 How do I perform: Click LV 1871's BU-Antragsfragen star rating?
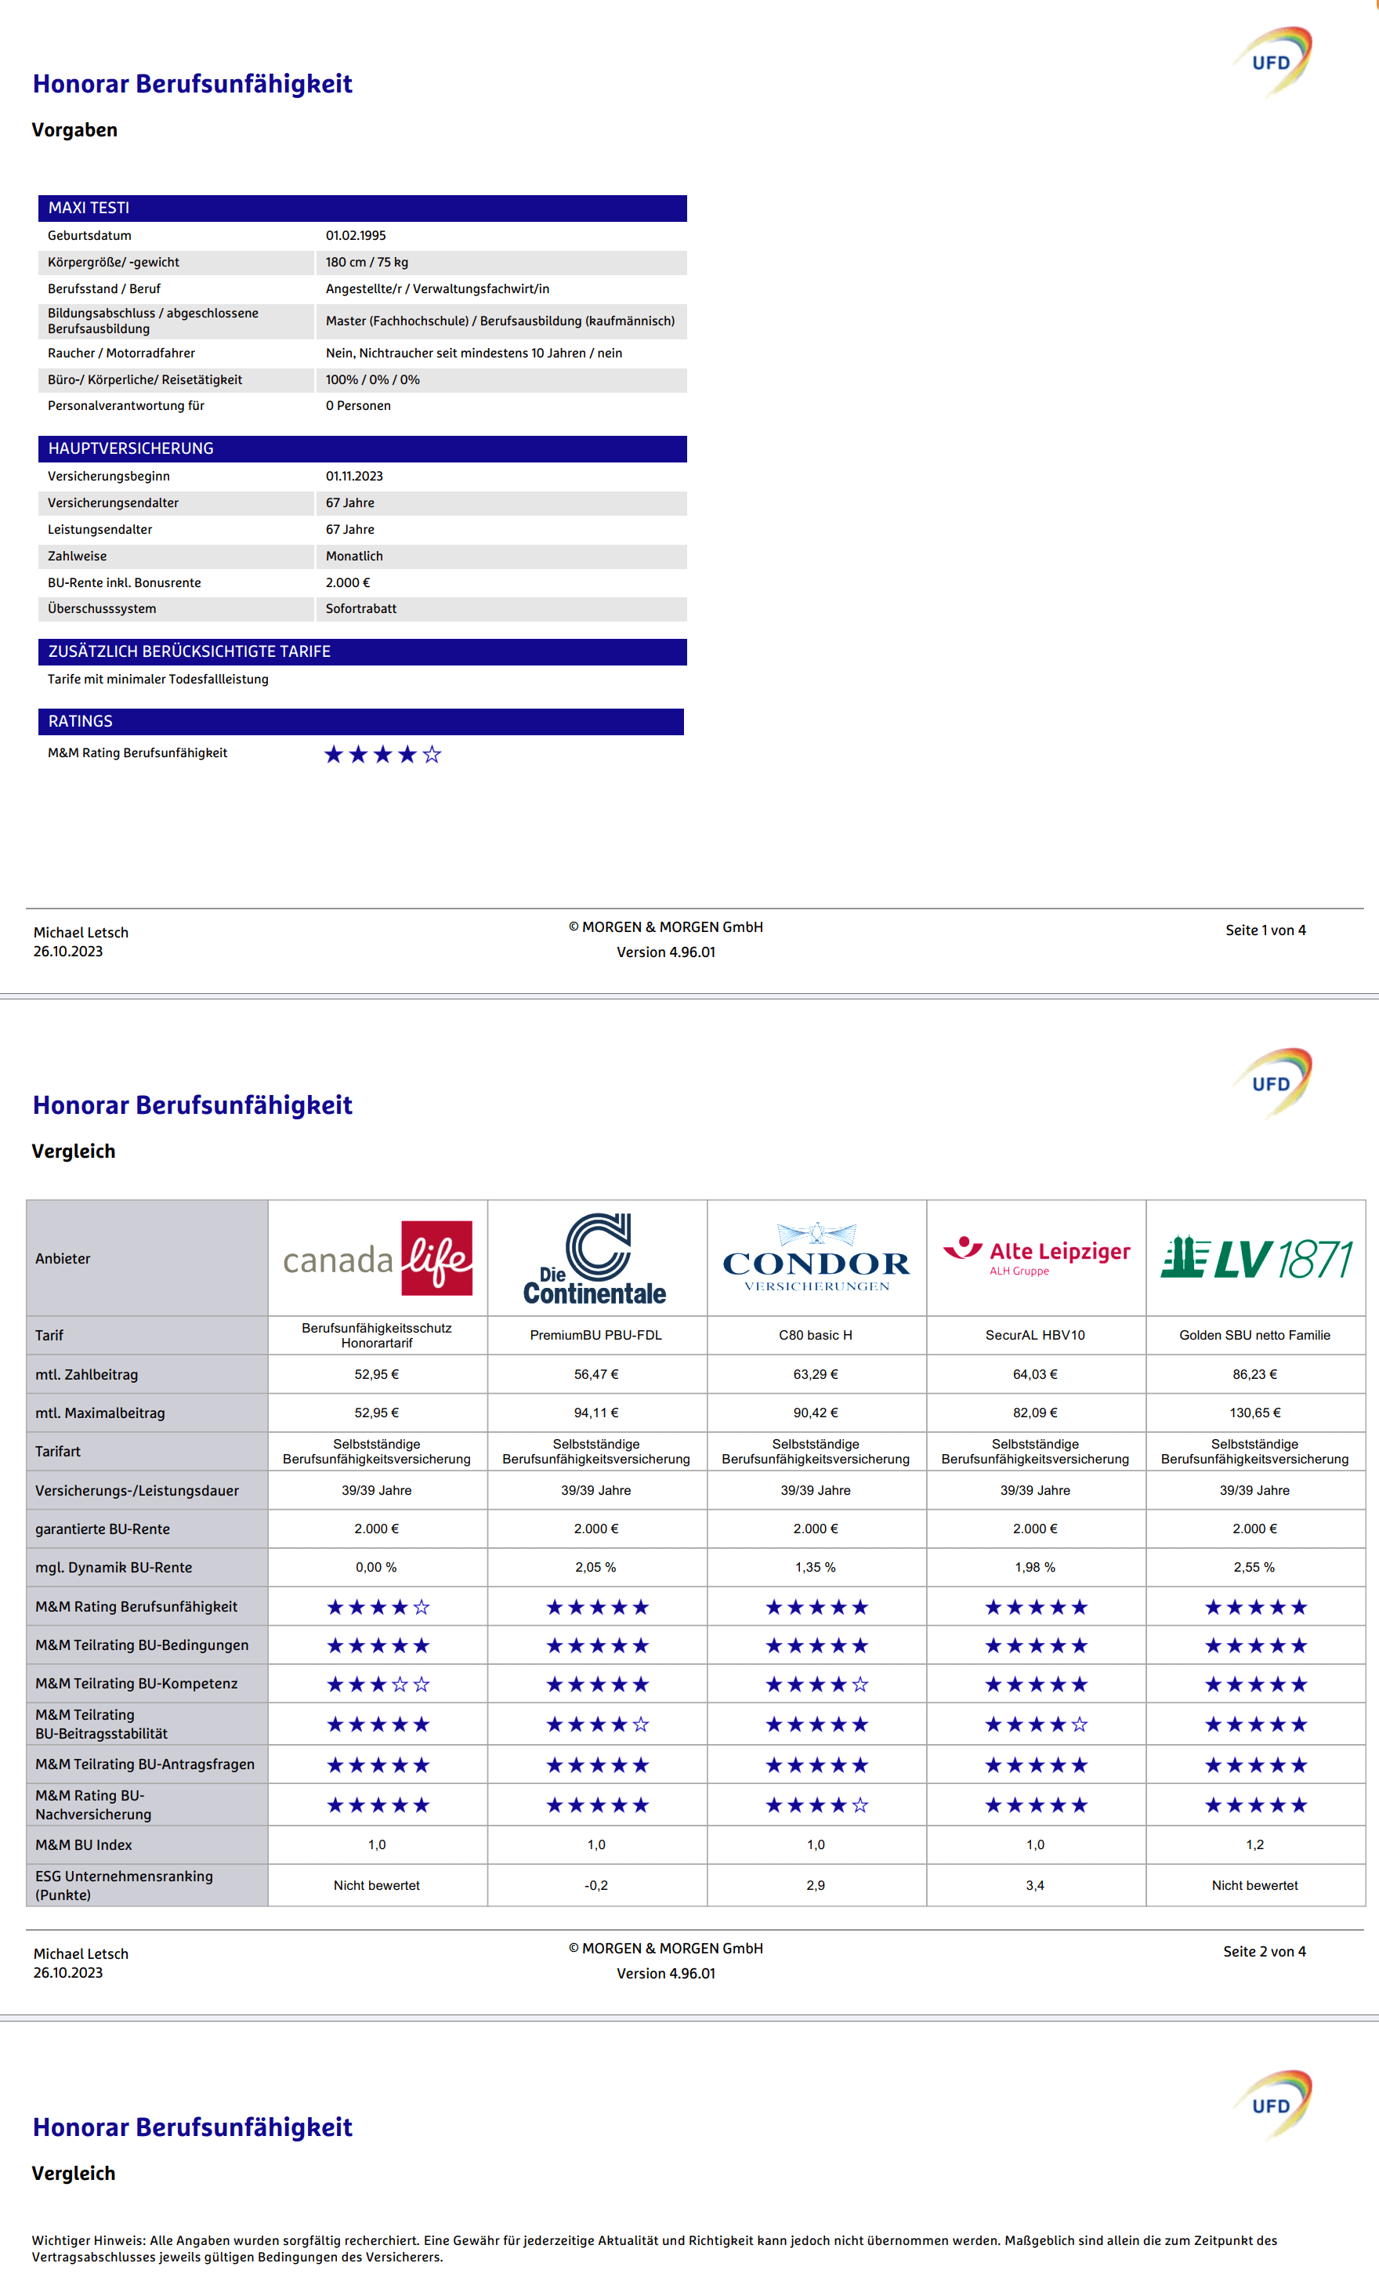[1256, 1765]
